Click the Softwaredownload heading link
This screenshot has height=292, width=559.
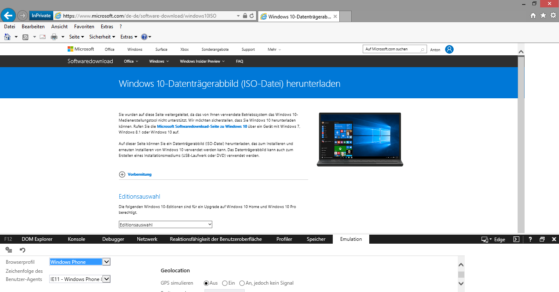[90, 61]
